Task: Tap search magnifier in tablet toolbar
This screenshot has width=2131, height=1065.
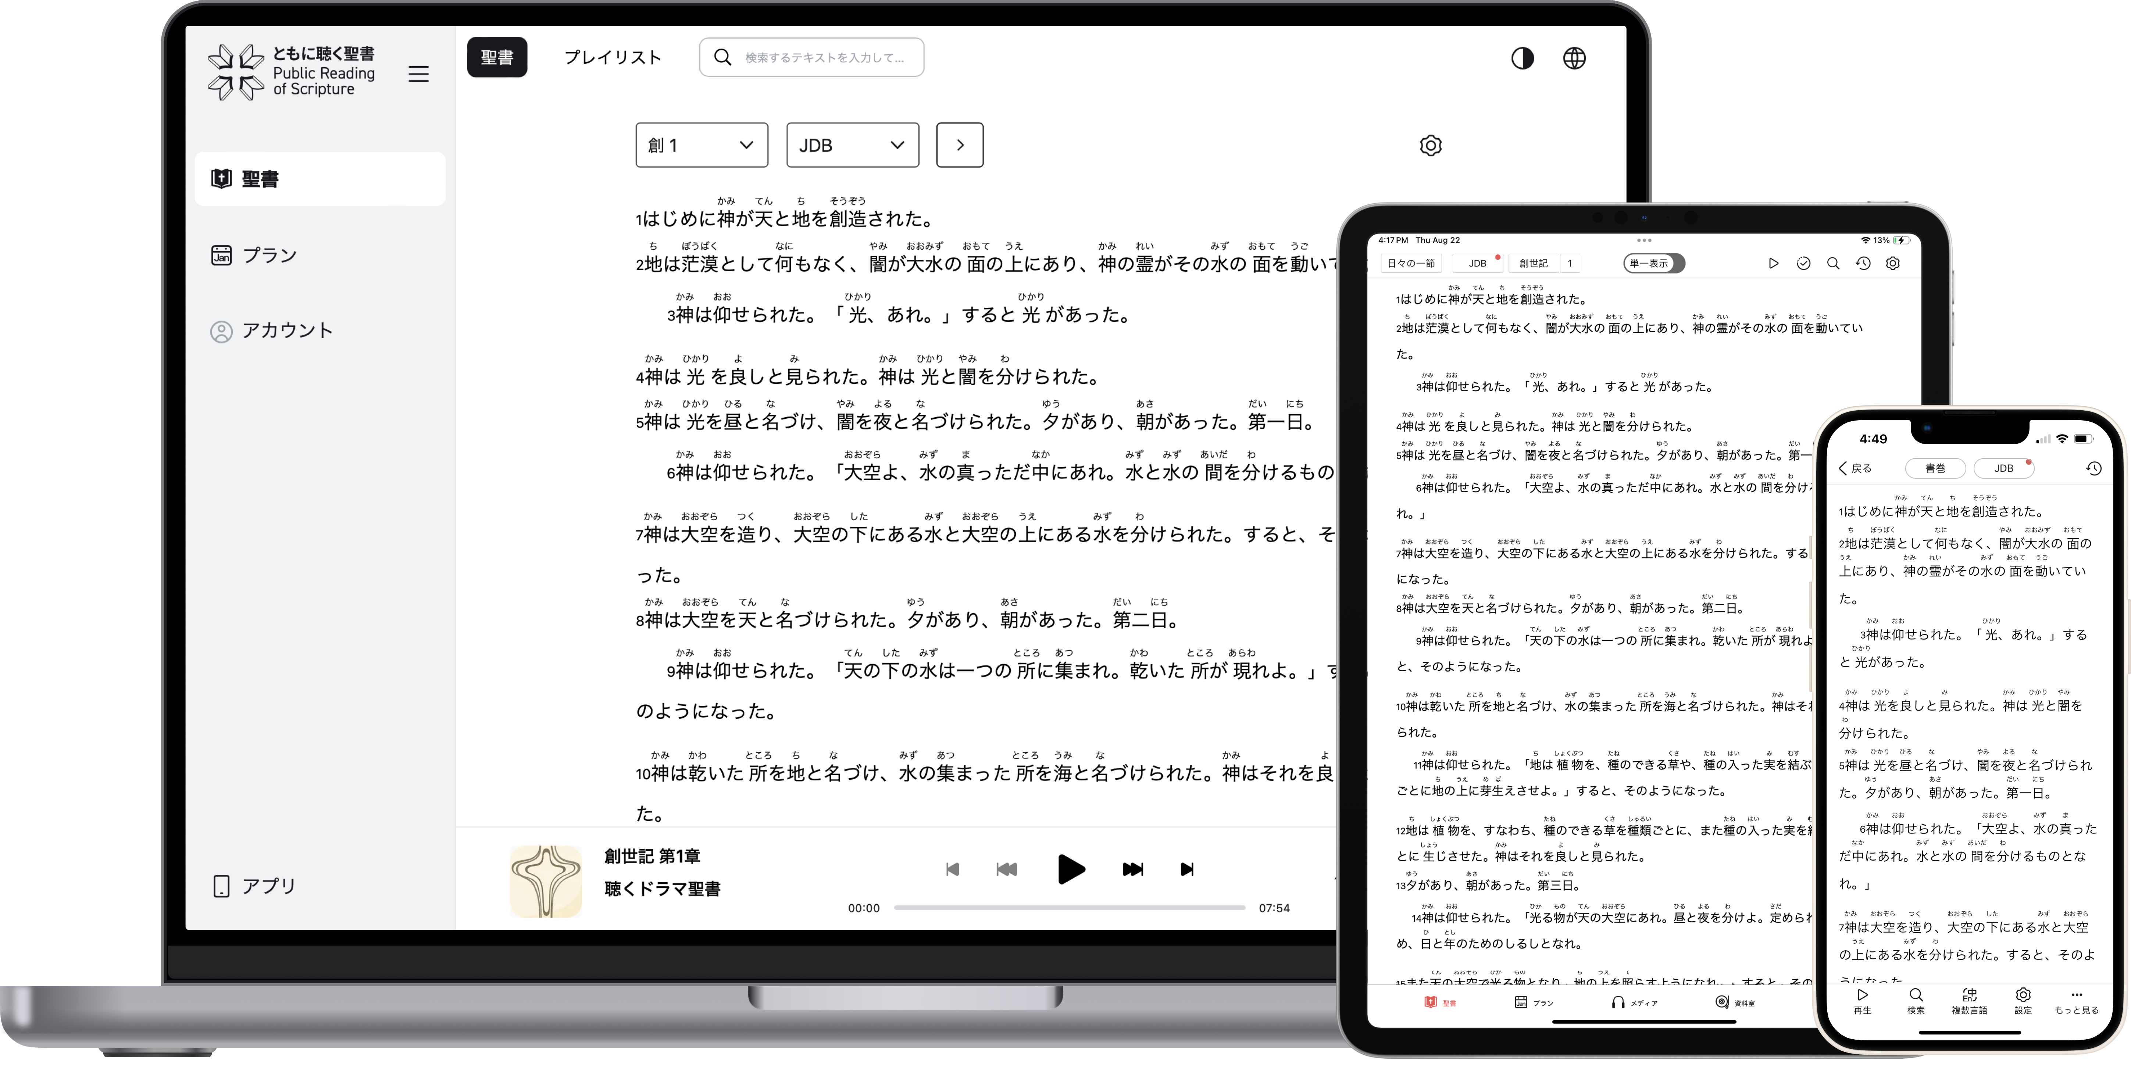Action: (x=1833, y=263)
